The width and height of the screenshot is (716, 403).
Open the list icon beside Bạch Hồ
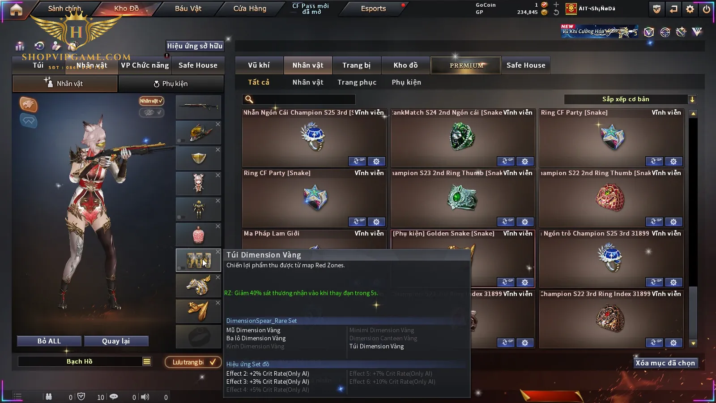(147, 361)
